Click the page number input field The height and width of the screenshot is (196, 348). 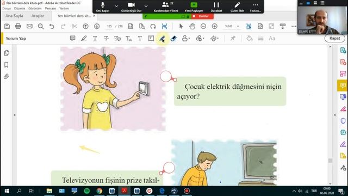(x=109, y=26)
